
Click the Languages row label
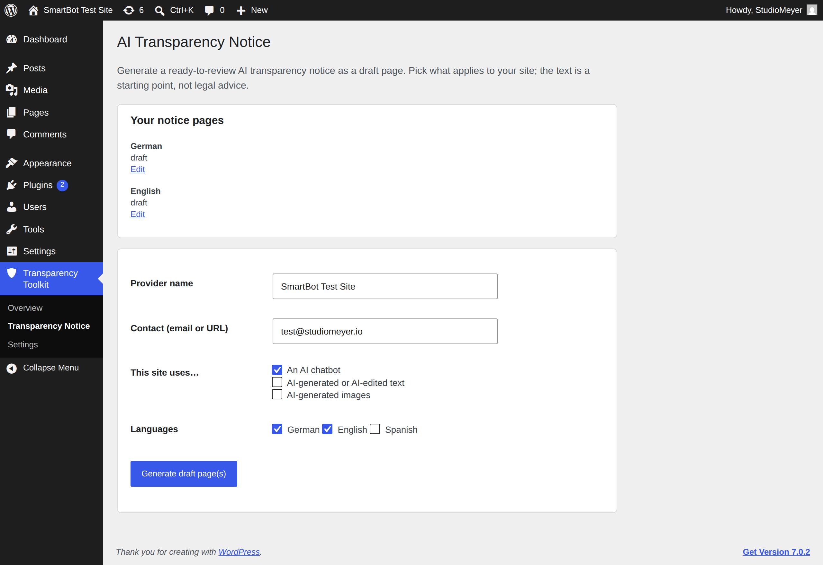pyautogui.click(x=154, y=429)
